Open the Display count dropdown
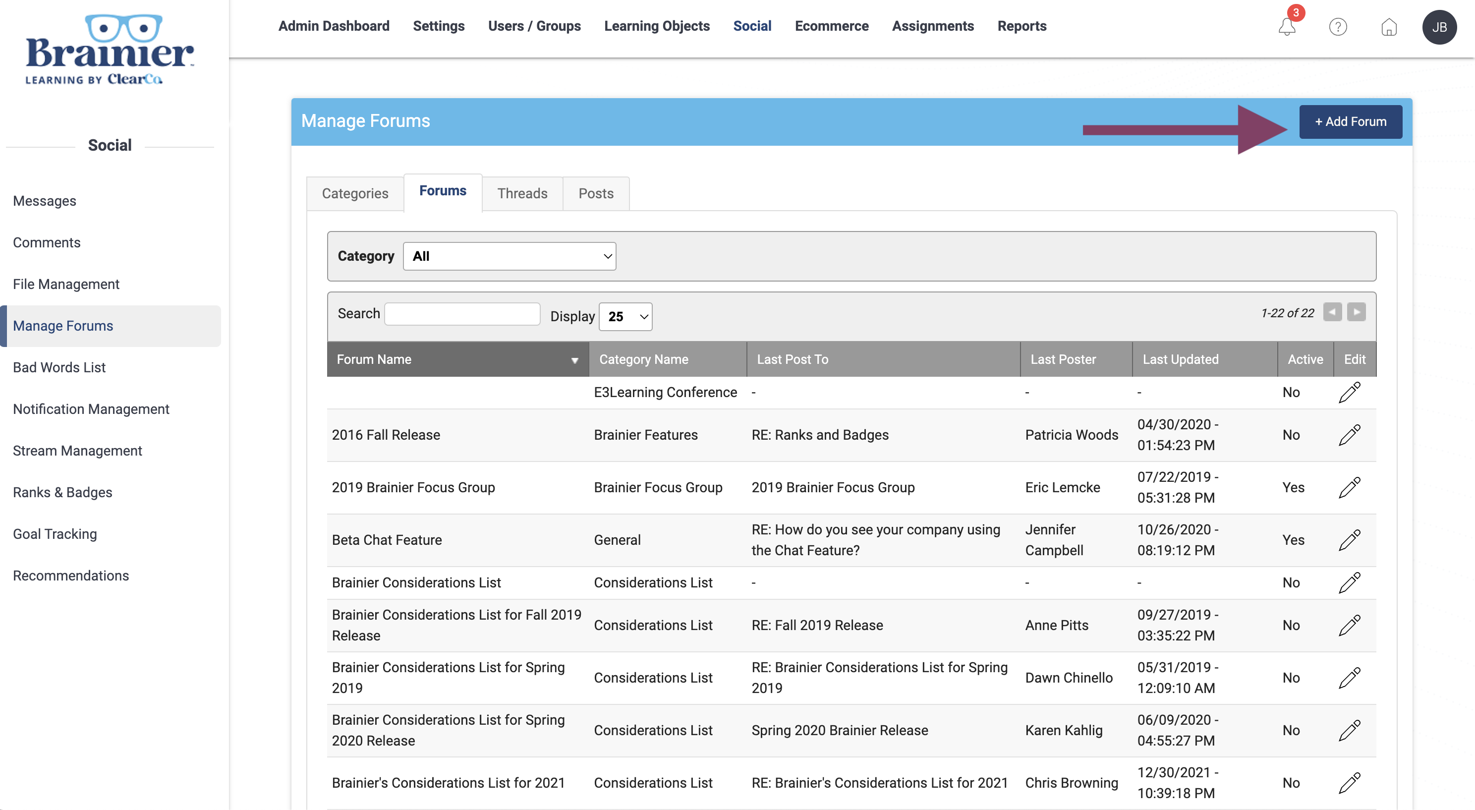Viewport: 1475px width, 810px height. pyautogui.click(x=625, y=316)
